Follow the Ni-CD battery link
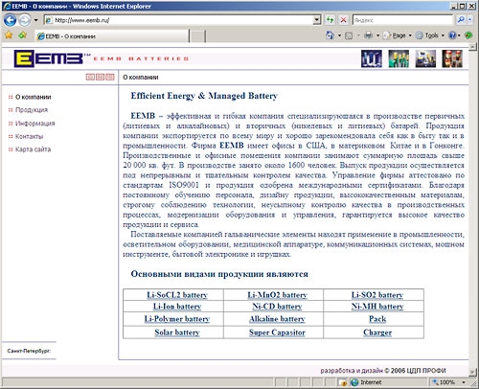Viewport: 479px width, 389px height. point(277,307)
